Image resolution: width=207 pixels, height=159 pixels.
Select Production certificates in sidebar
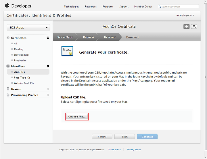pyautogui.click(x=20, y=60)
